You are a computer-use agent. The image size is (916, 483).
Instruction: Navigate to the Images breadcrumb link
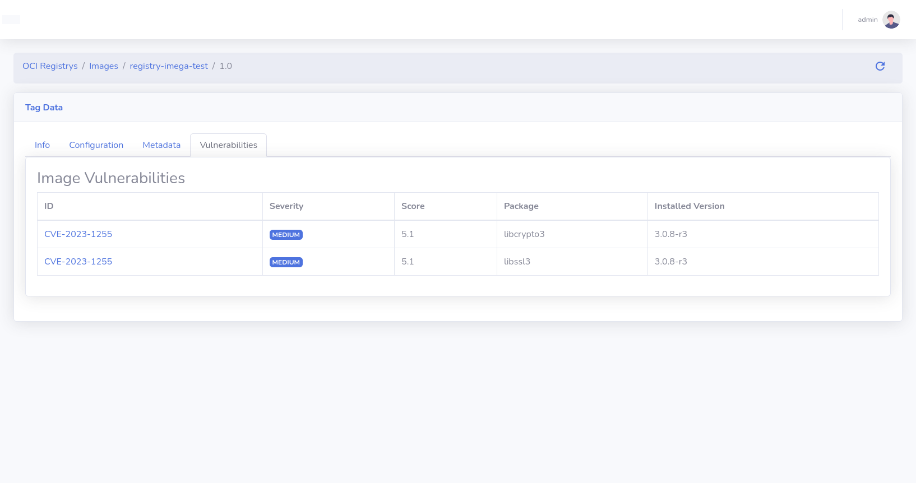pyautogui.click(x=104, y=66)
